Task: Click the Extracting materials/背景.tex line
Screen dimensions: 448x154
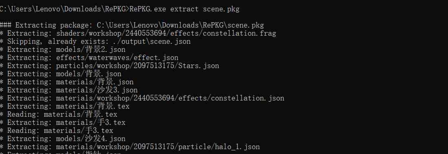Action: click(x=65, y=106)
